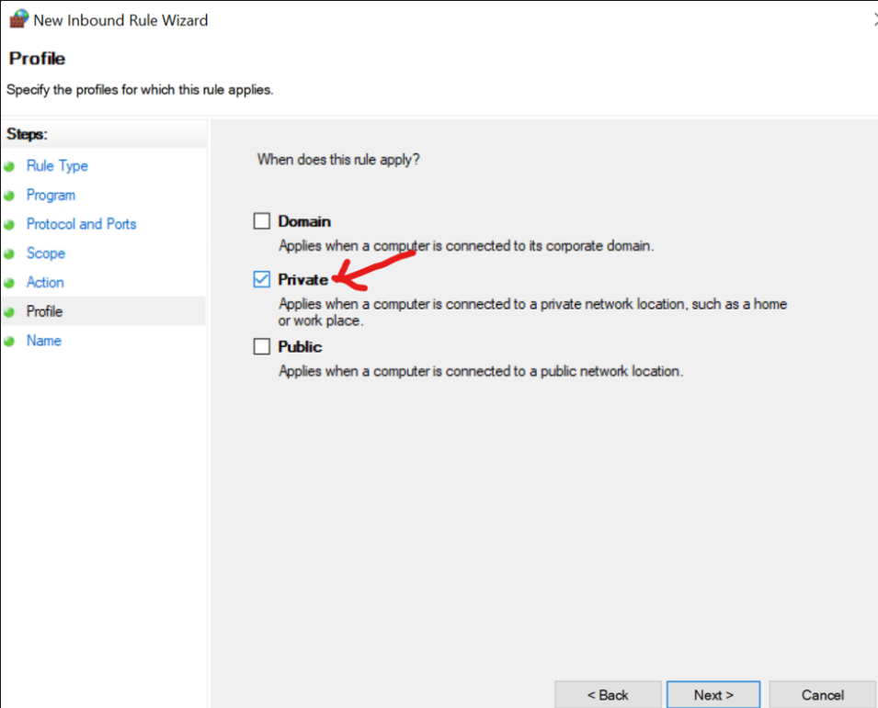This screenshot has height=708, width=878.
Task: Click the firewall wizard icon in title bar
Action: (x=19, y=18)
